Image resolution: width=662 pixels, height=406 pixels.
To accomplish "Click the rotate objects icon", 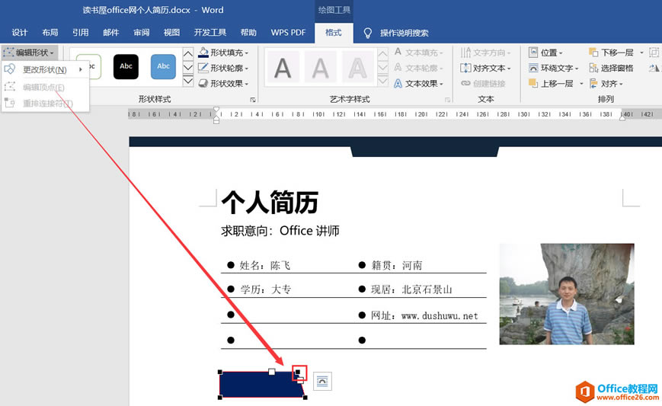I will point(654,68).
